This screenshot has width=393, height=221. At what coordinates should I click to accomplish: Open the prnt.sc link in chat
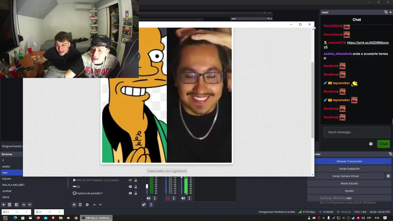[x=356, y=45]
